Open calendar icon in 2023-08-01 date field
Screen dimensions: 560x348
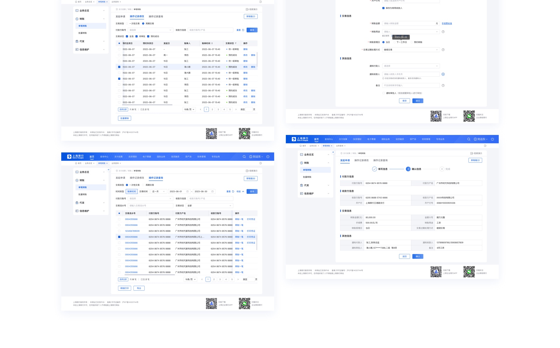188,191
